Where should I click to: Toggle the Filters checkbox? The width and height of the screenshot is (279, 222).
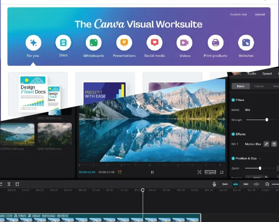click(x=233, y=100)
